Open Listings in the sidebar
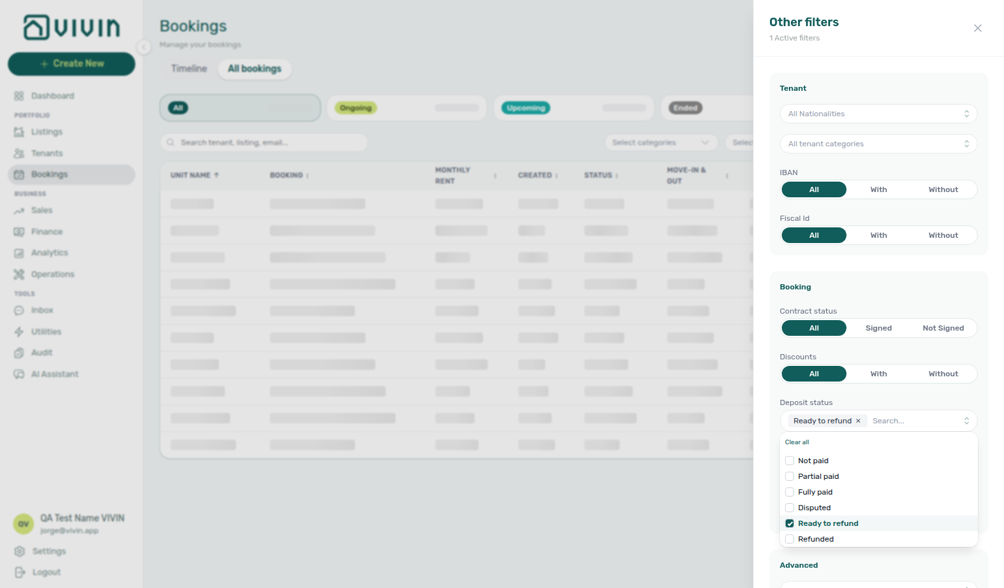The height and width of the screenshot is (588, 1004). click(x=71, y=132)
